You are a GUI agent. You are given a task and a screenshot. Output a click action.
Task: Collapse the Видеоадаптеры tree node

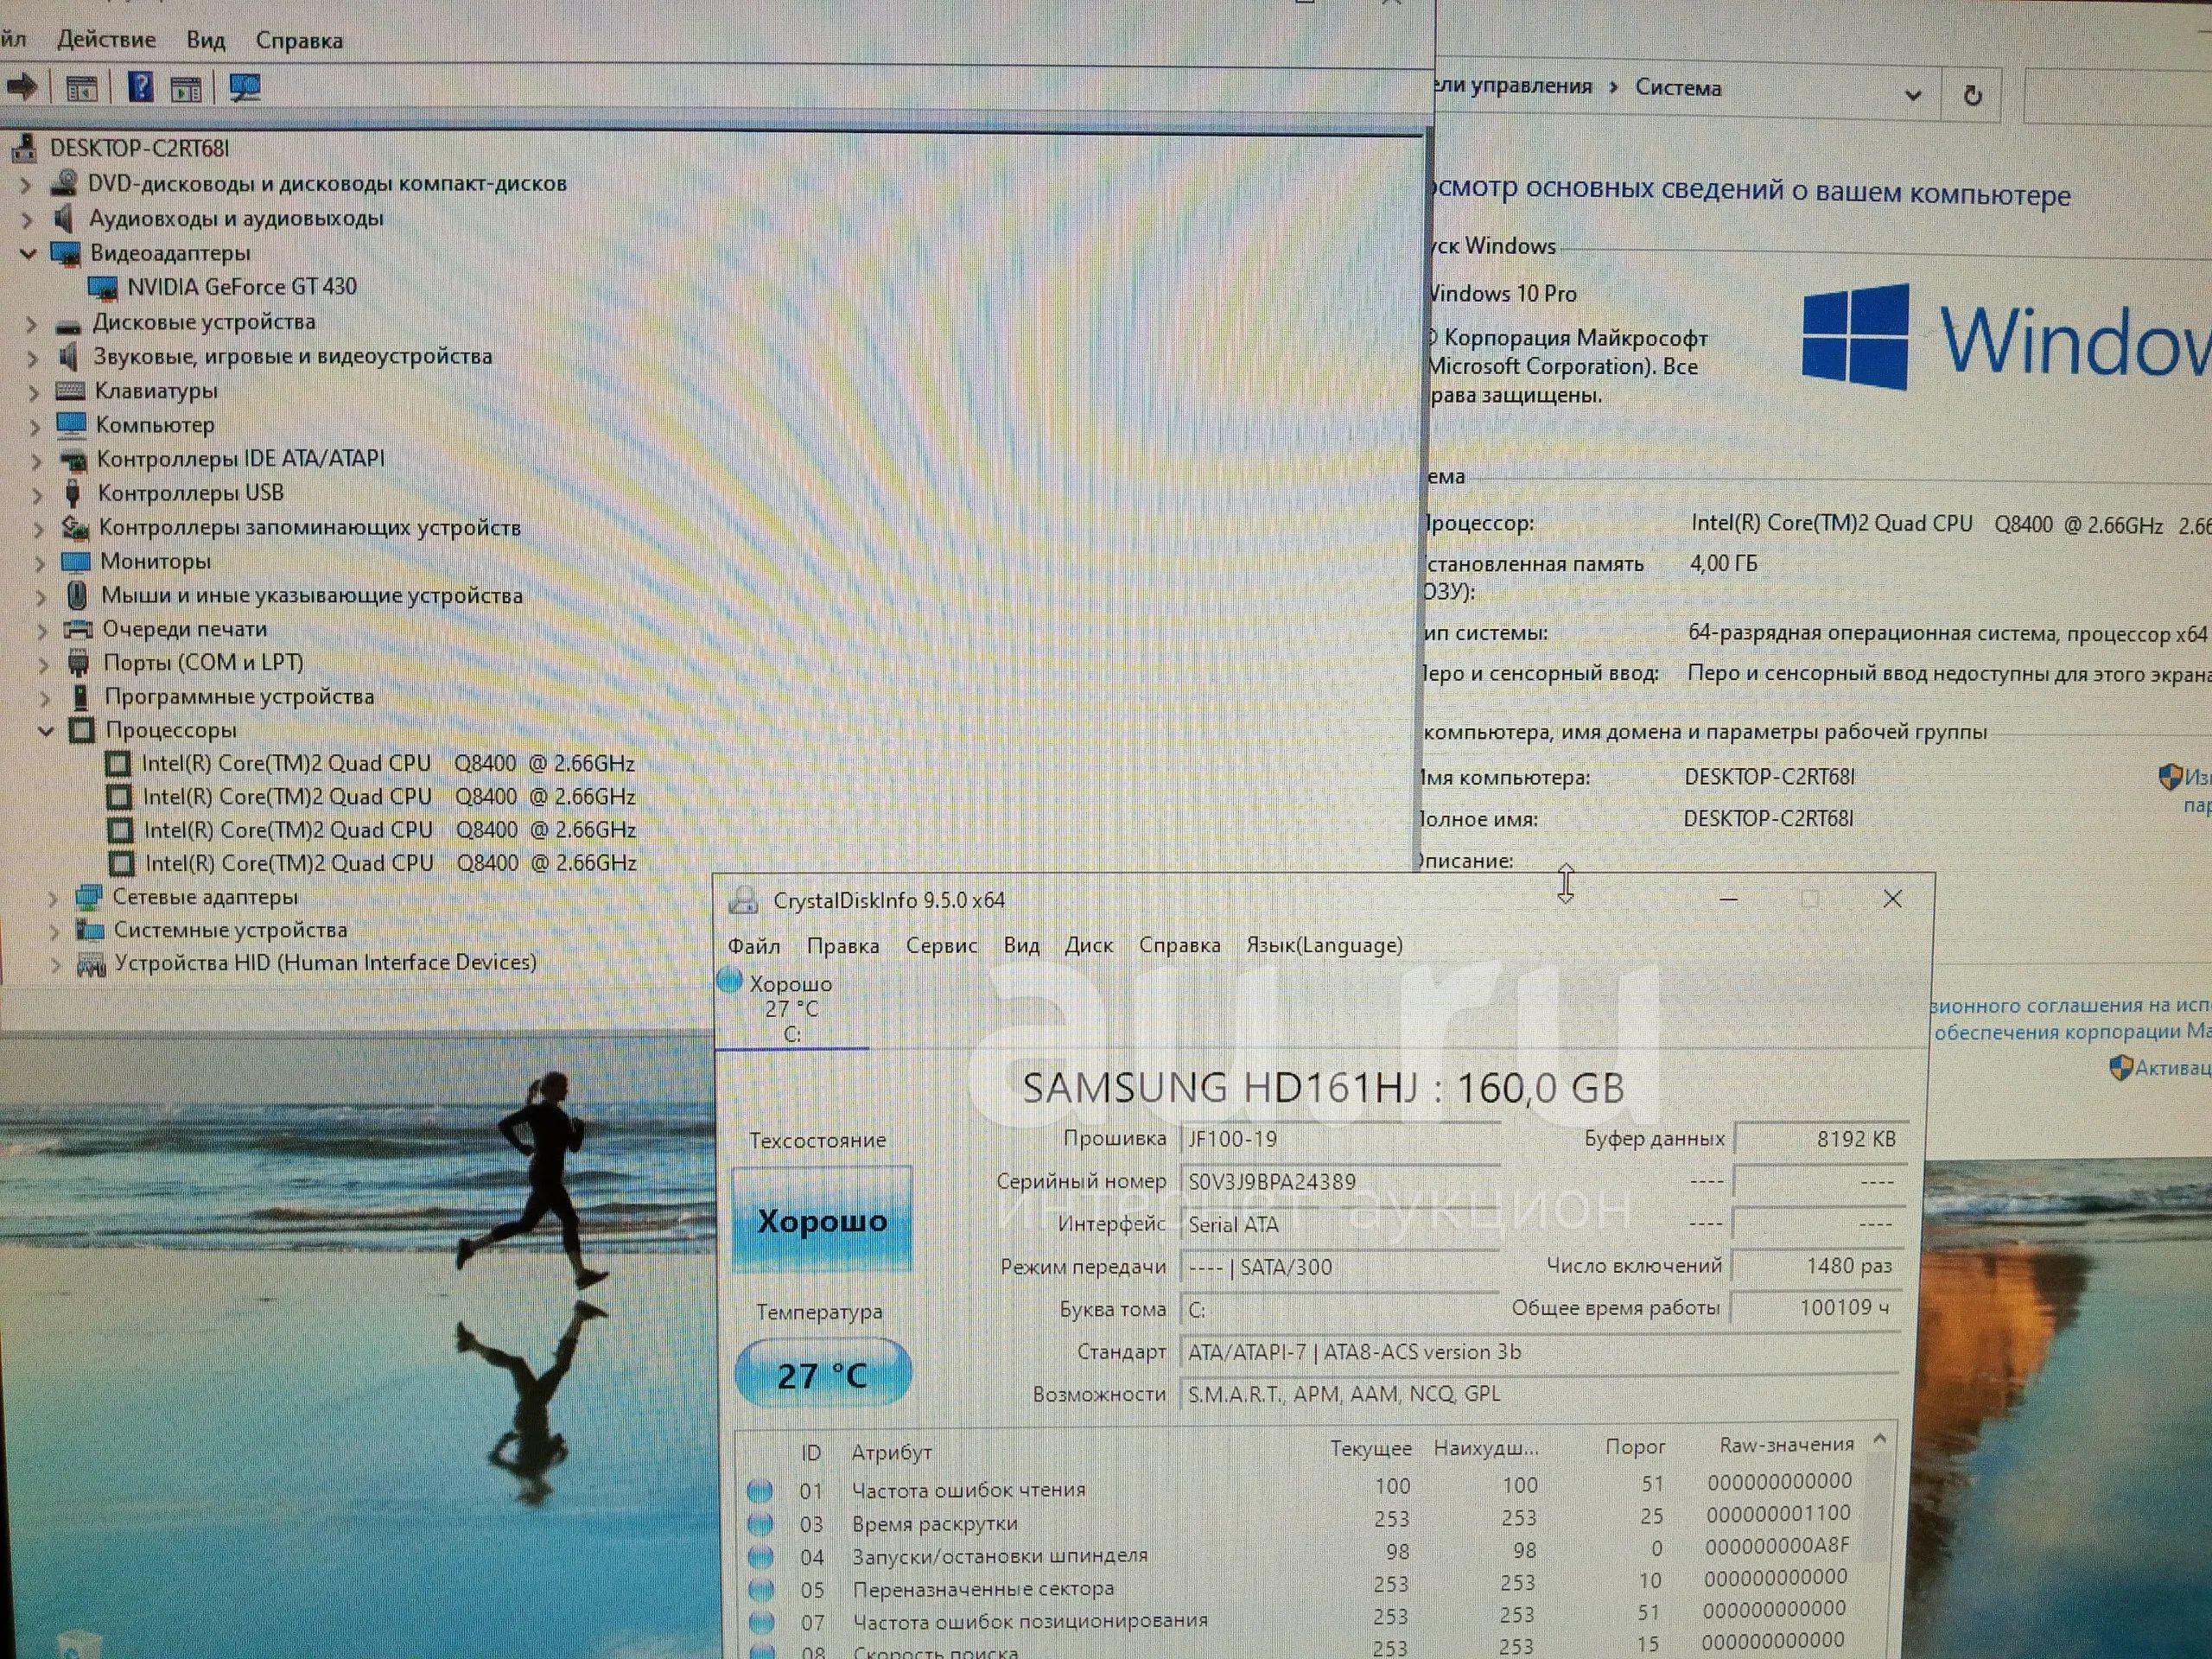click(x=28, y=254)
